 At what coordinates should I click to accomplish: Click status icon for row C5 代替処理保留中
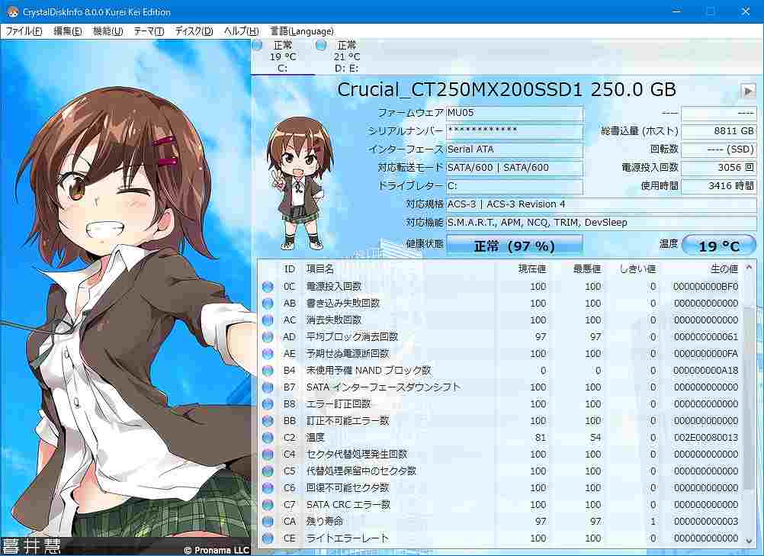tap(268, 471)
